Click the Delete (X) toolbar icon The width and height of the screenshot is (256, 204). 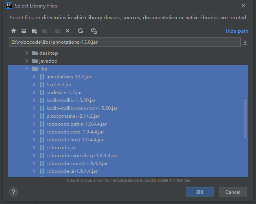point(68,31)
